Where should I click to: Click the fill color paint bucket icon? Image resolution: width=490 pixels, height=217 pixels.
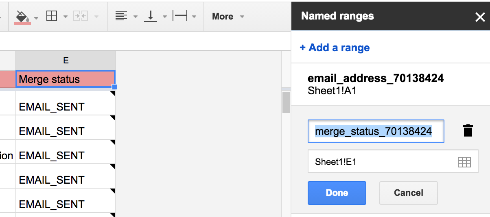(x=22, y=16)
